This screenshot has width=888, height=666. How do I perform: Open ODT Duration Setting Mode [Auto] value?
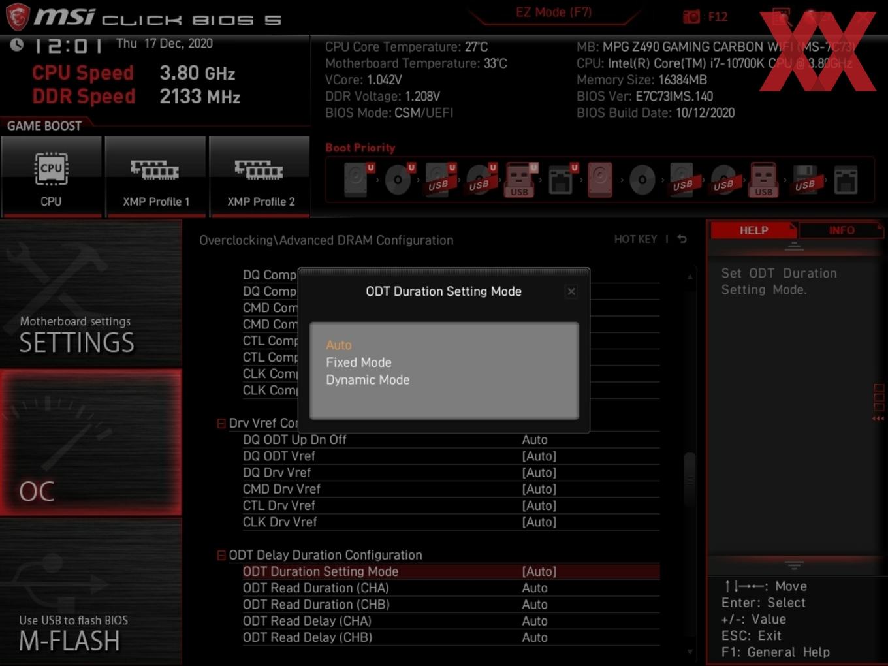pos(539,571)
